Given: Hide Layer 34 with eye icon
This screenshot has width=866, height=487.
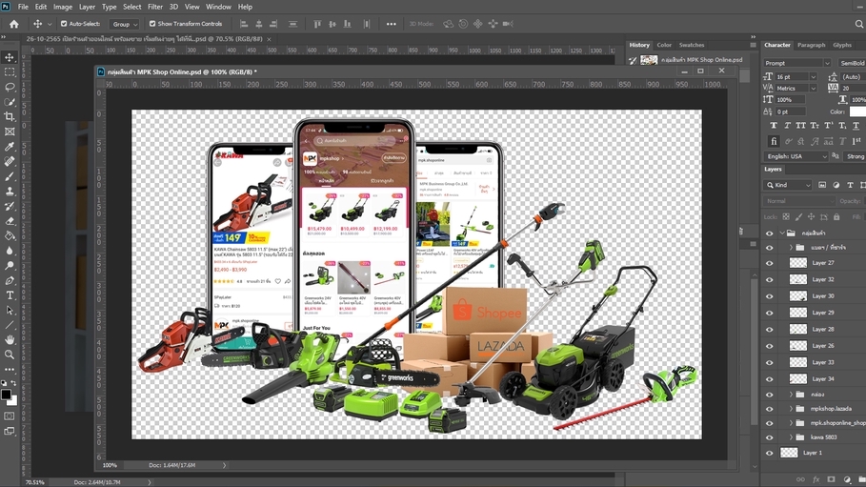Looking at the screenshot, I should coord(770,379).
